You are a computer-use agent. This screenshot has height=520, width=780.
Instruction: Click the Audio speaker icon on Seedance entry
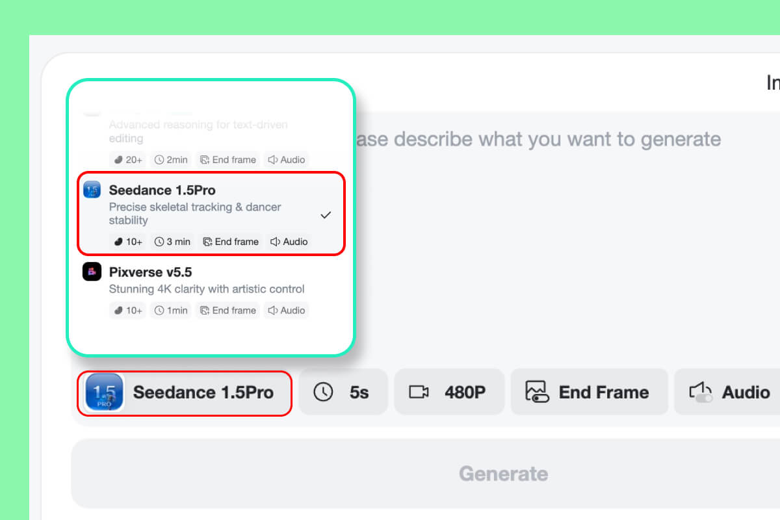274,241
